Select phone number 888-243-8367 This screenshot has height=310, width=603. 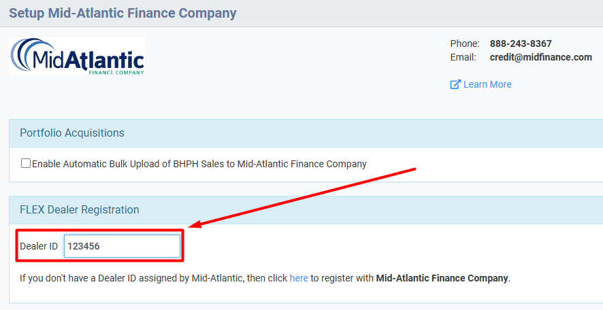tap(521, 44)
